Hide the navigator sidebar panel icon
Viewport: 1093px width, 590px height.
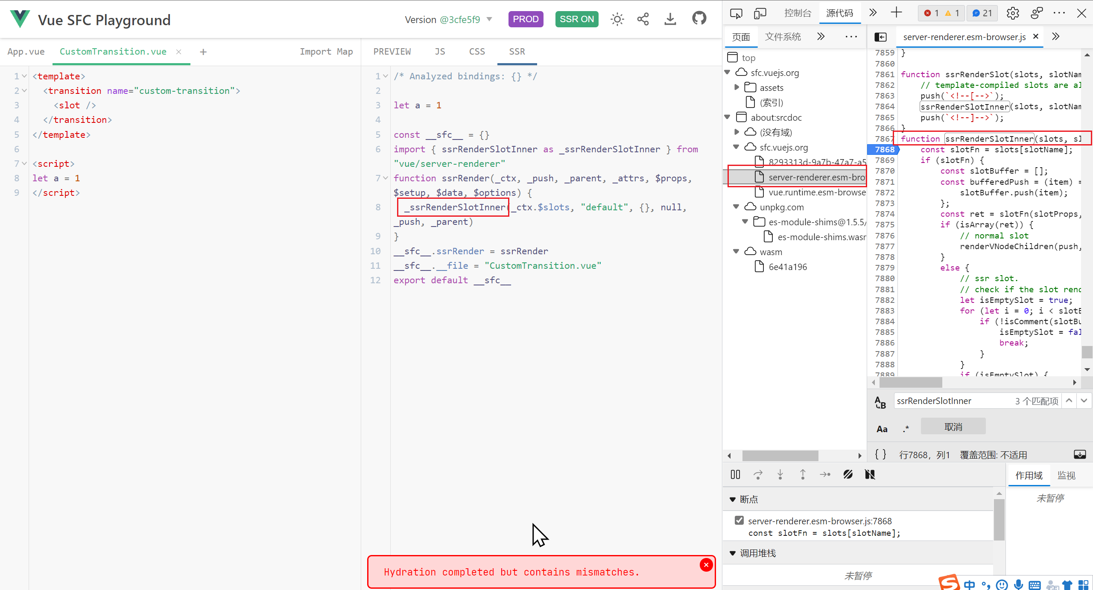click(880, 37)
